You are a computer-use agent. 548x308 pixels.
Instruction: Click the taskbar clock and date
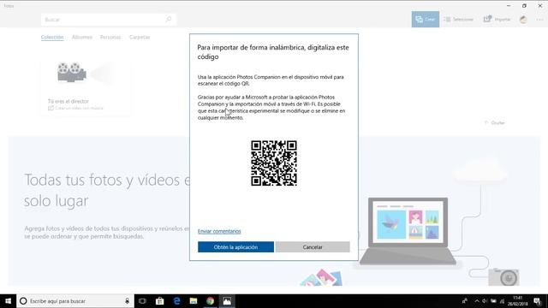coord(517,300)
